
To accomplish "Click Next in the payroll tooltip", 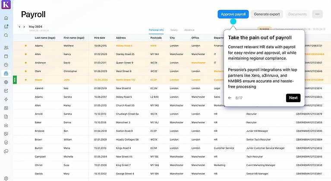I will click(x=293, y=98).
